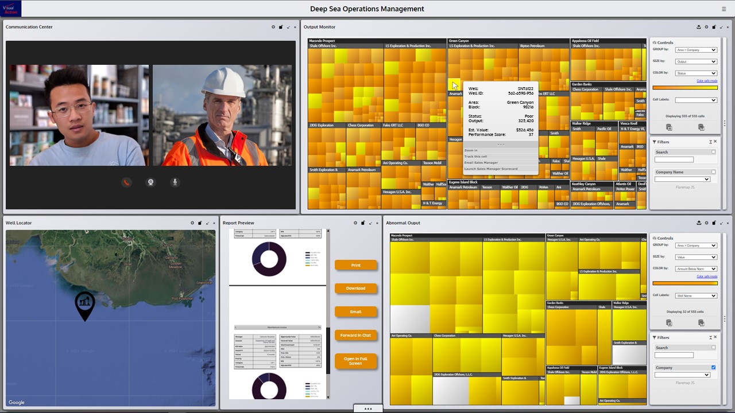Close the Filters section in Abnormal Ouput
This screenshot has height=413, width=735.
coord(715,337)
